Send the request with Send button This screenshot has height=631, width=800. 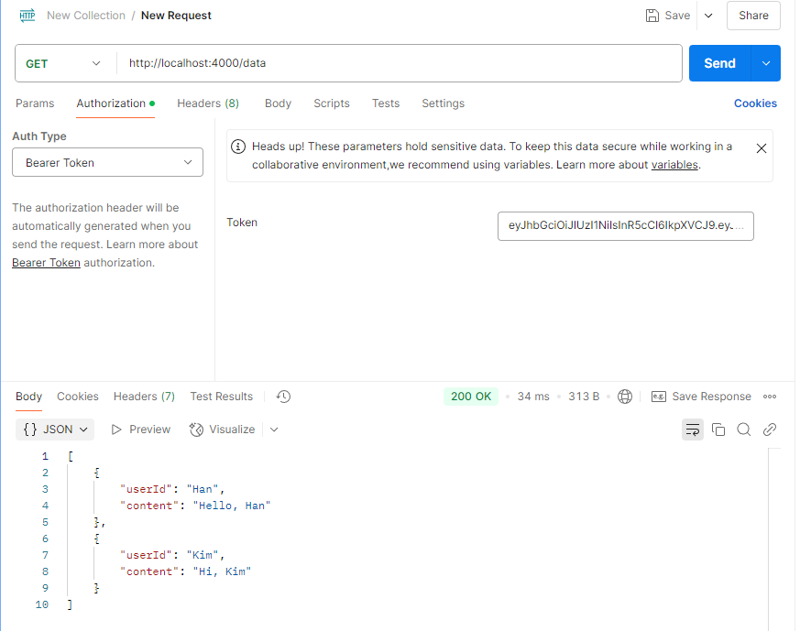click(719, 63)
